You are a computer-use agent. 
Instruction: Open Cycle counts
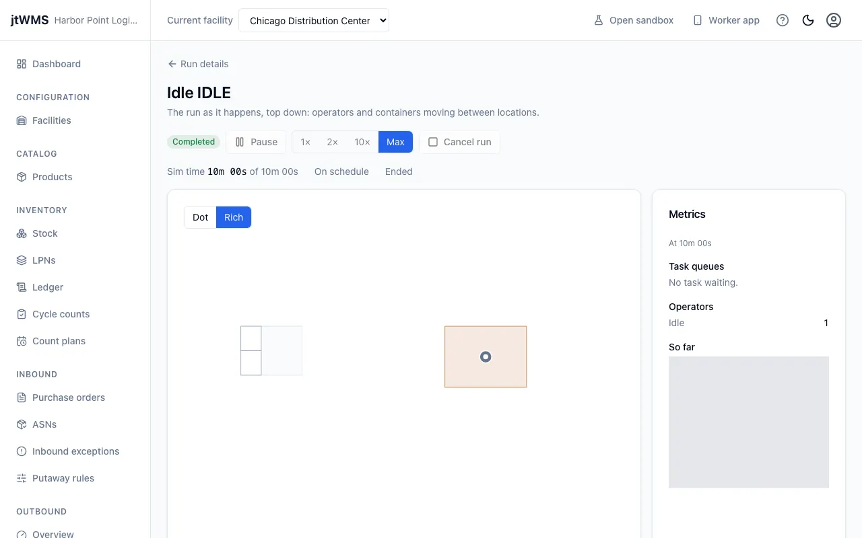75,314
